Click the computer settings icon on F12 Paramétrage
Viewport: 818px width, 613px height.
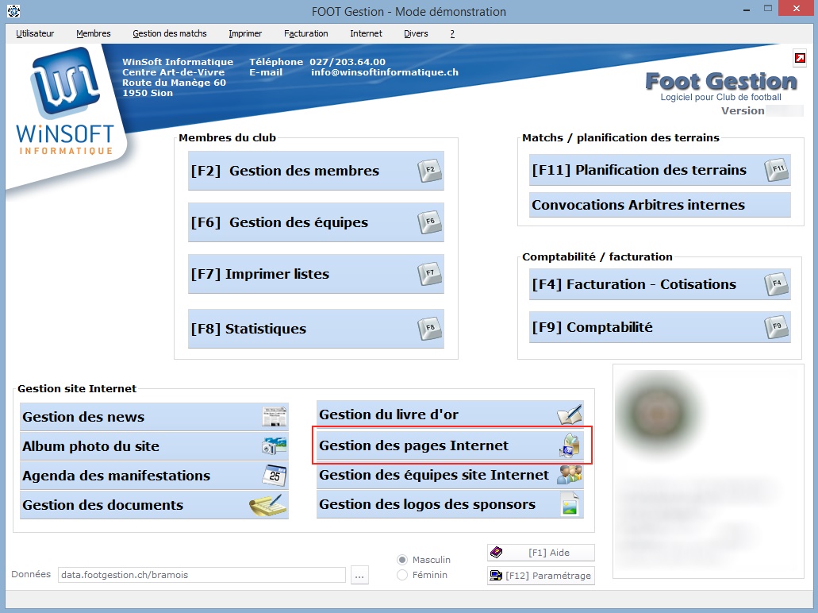tap(496, 576)
